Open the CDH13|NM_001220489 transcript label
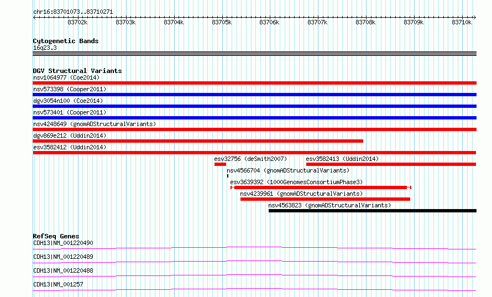The height and width of the screenshot is (297, 492). pos(63,257)
